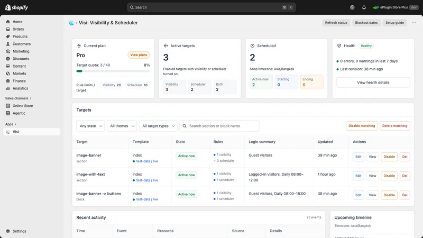The width and height of the screenshot is (423, 238).
Task: View the image-with-text target
Action: (372, 176)
